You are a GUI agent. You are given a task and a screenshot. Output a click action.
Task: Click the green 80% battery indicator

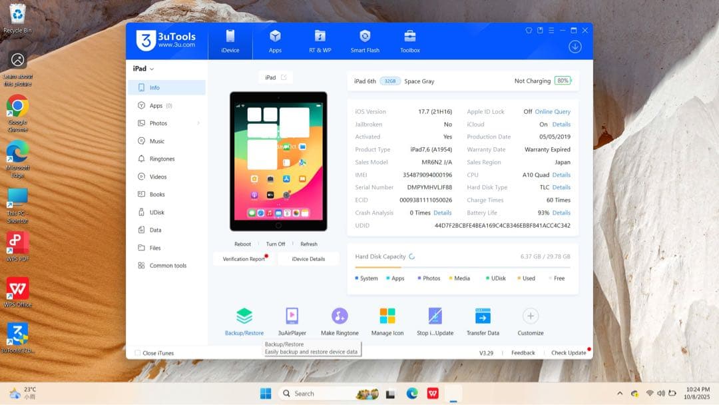(561, 81)
